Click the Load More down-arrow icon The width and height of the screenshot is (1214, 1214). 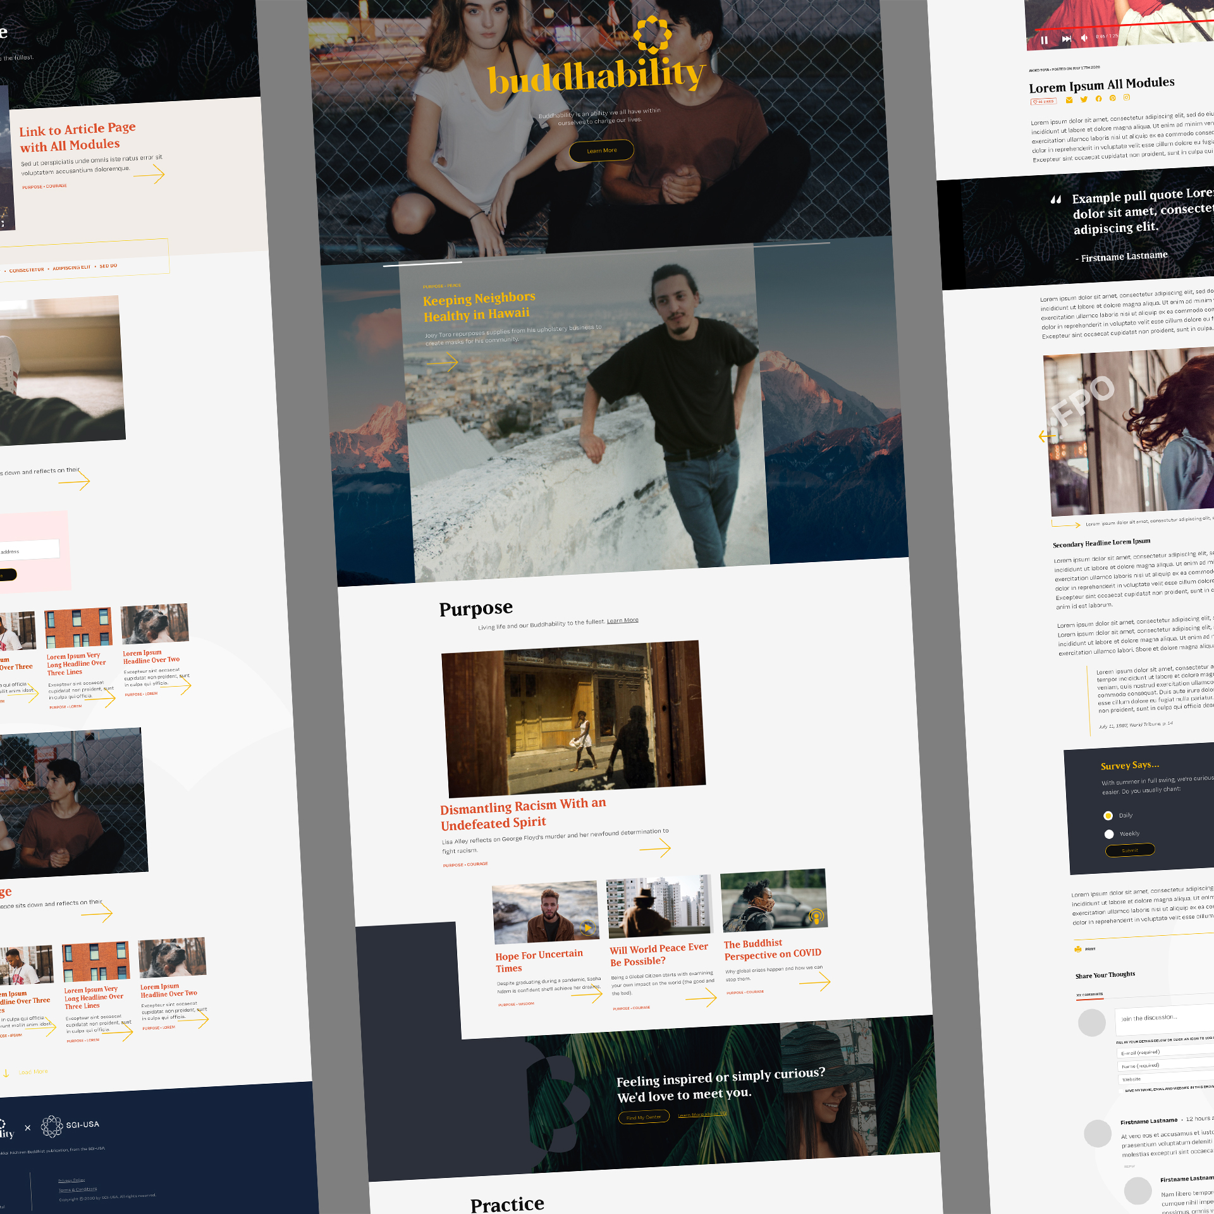pos(6,1073)
